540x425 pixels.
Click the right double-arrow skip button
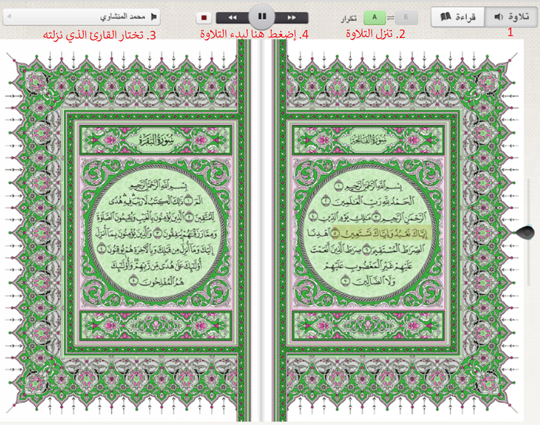tap(292, 18)
